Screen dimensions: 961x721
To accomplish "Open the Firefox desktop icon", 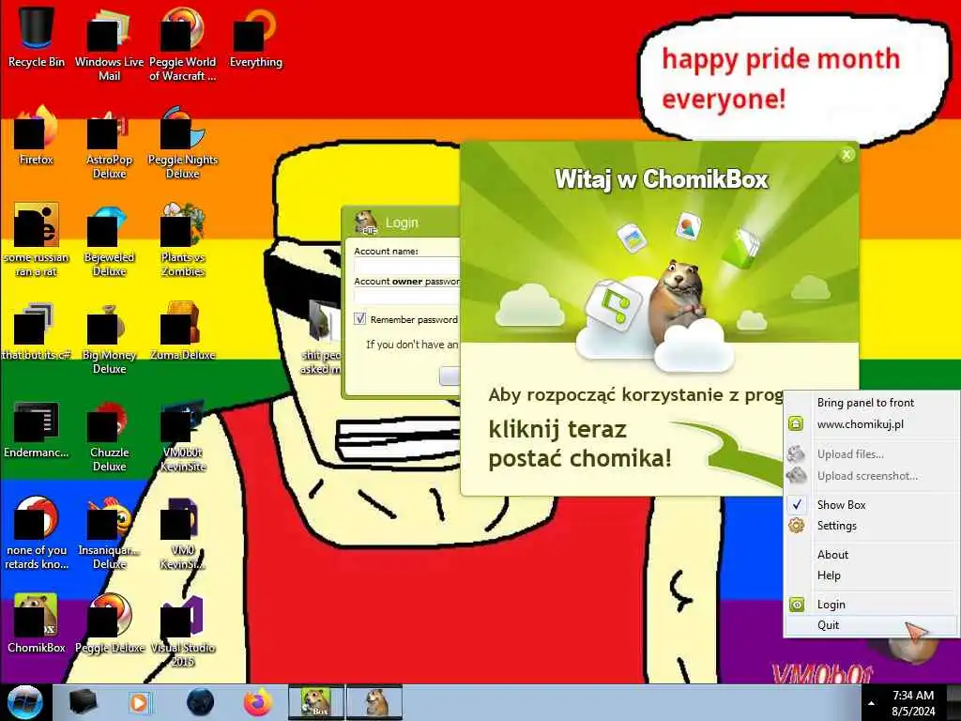I will click(37, 135).
